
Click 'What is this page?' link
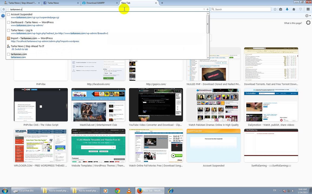pos(293,23)
